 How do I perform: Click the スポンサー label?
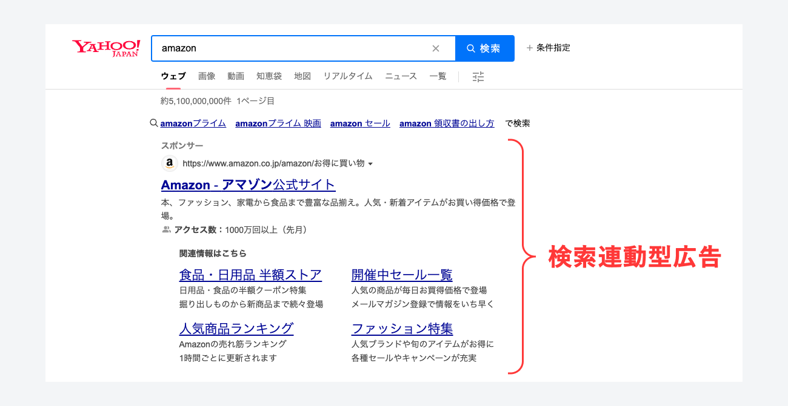click(182, 146)
